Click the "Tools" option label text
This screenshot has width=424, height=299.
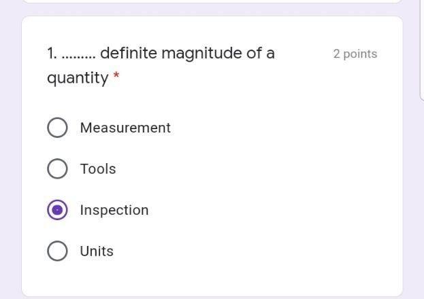pyautogui.click(x=98, y=169)
